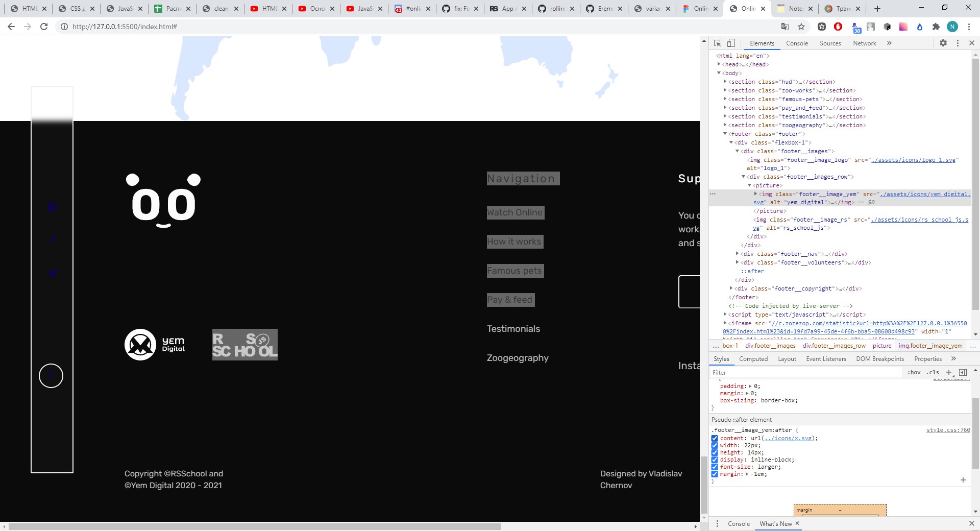Viewport: 980px width, 531px height.
Task: Expand the div footer__copyright node
Action: (731, 288)
